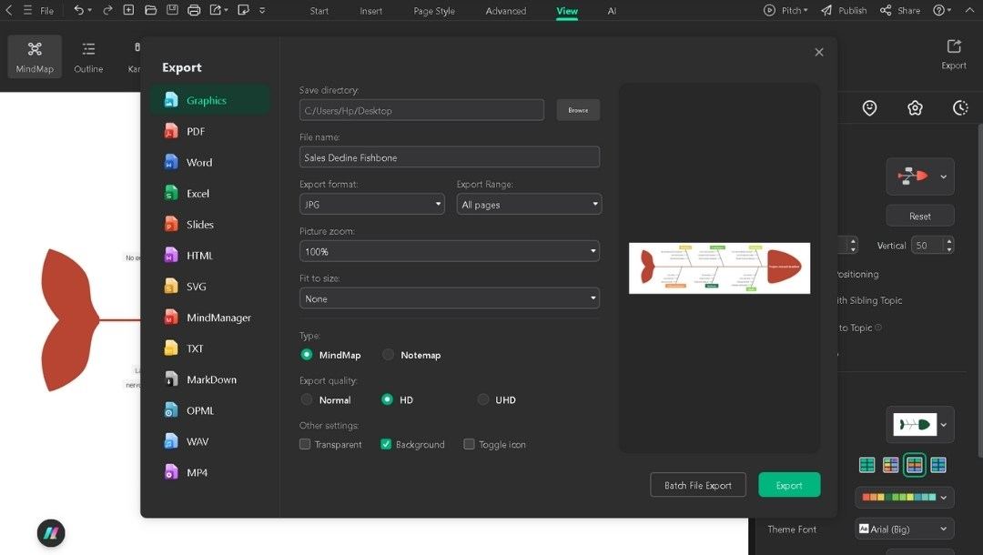983x555 pixels.
Task: Open the history clock panel icon
Action: click(x=960, y=107)
